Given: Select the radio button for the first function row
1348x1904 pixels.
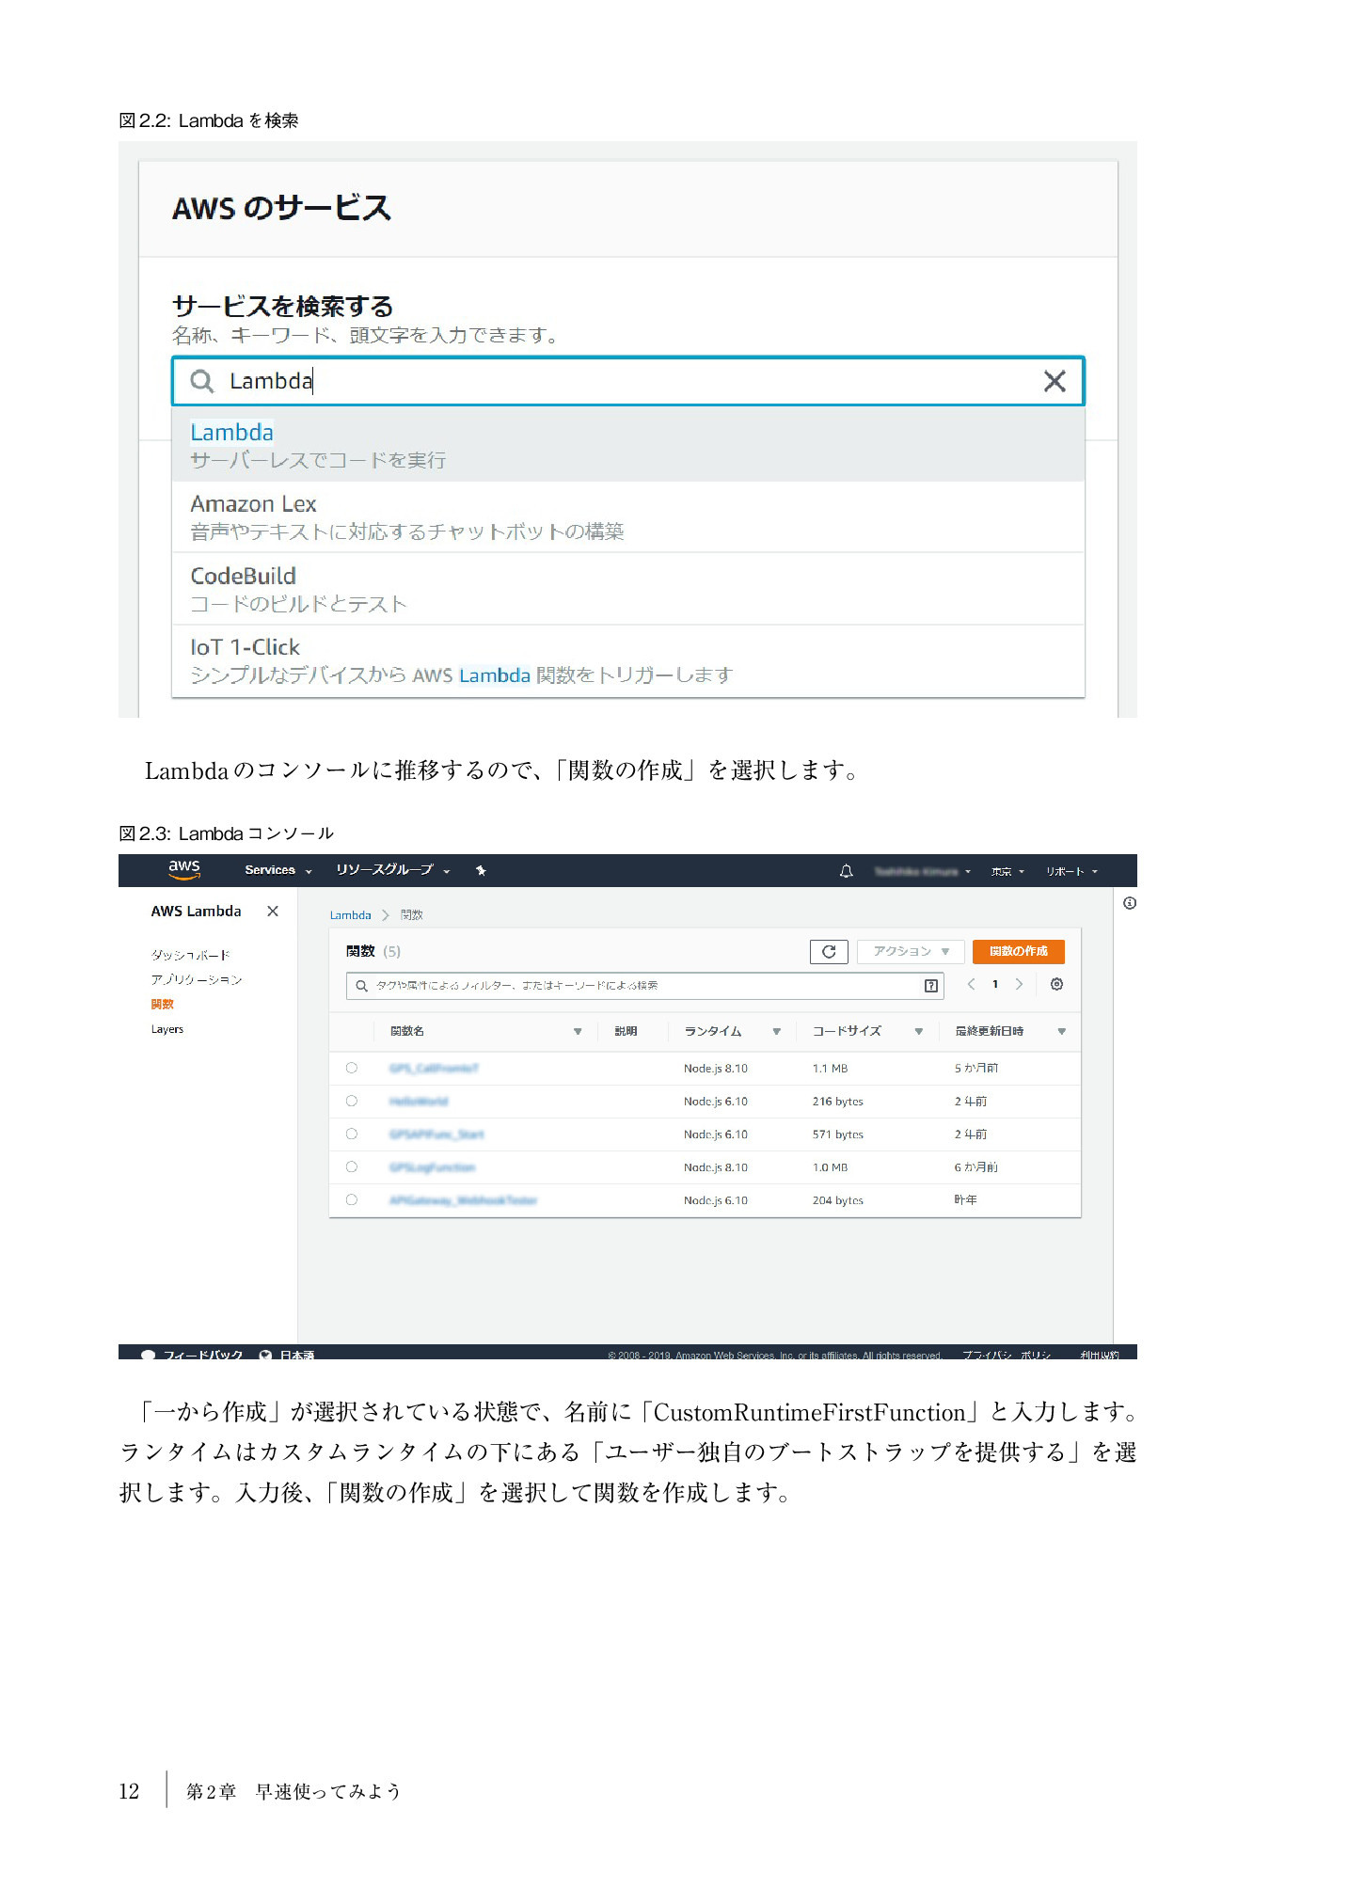Looking at the screenshot, I should [x=352, y=1068].
